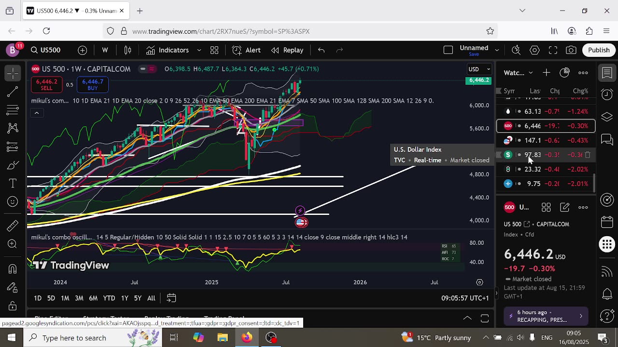Image resolution: width=618 pixels, height=347 pixels.
Task: Enter fullscreen mode
Action: point(553,50)
